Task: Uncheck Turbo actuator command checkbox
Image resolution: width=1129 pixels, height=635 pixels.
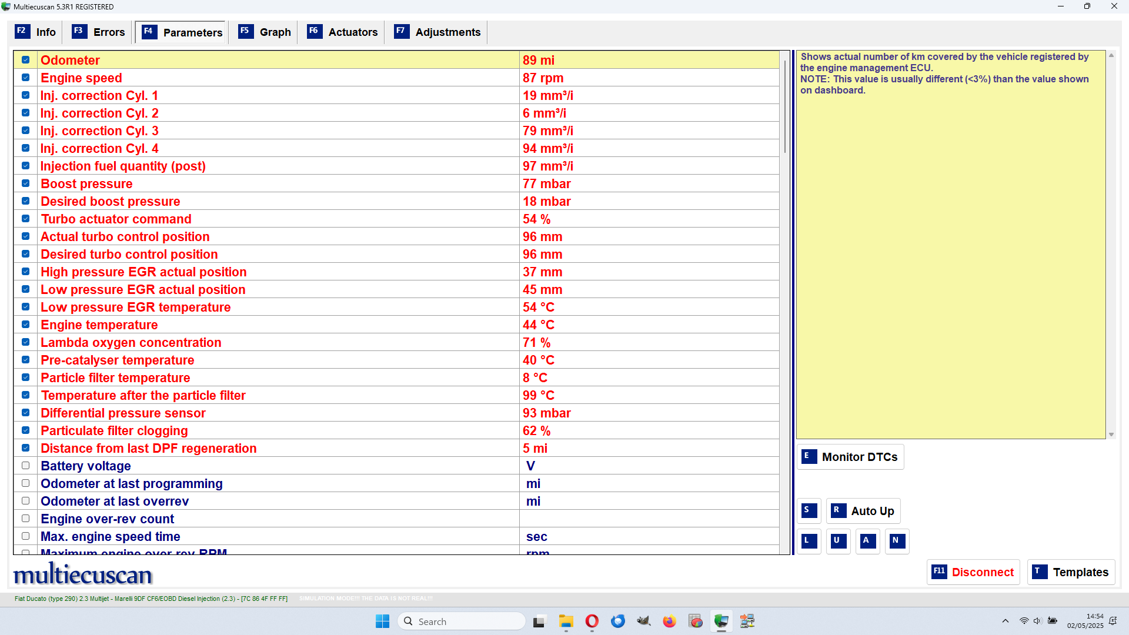Action: [x=25, y=219]
